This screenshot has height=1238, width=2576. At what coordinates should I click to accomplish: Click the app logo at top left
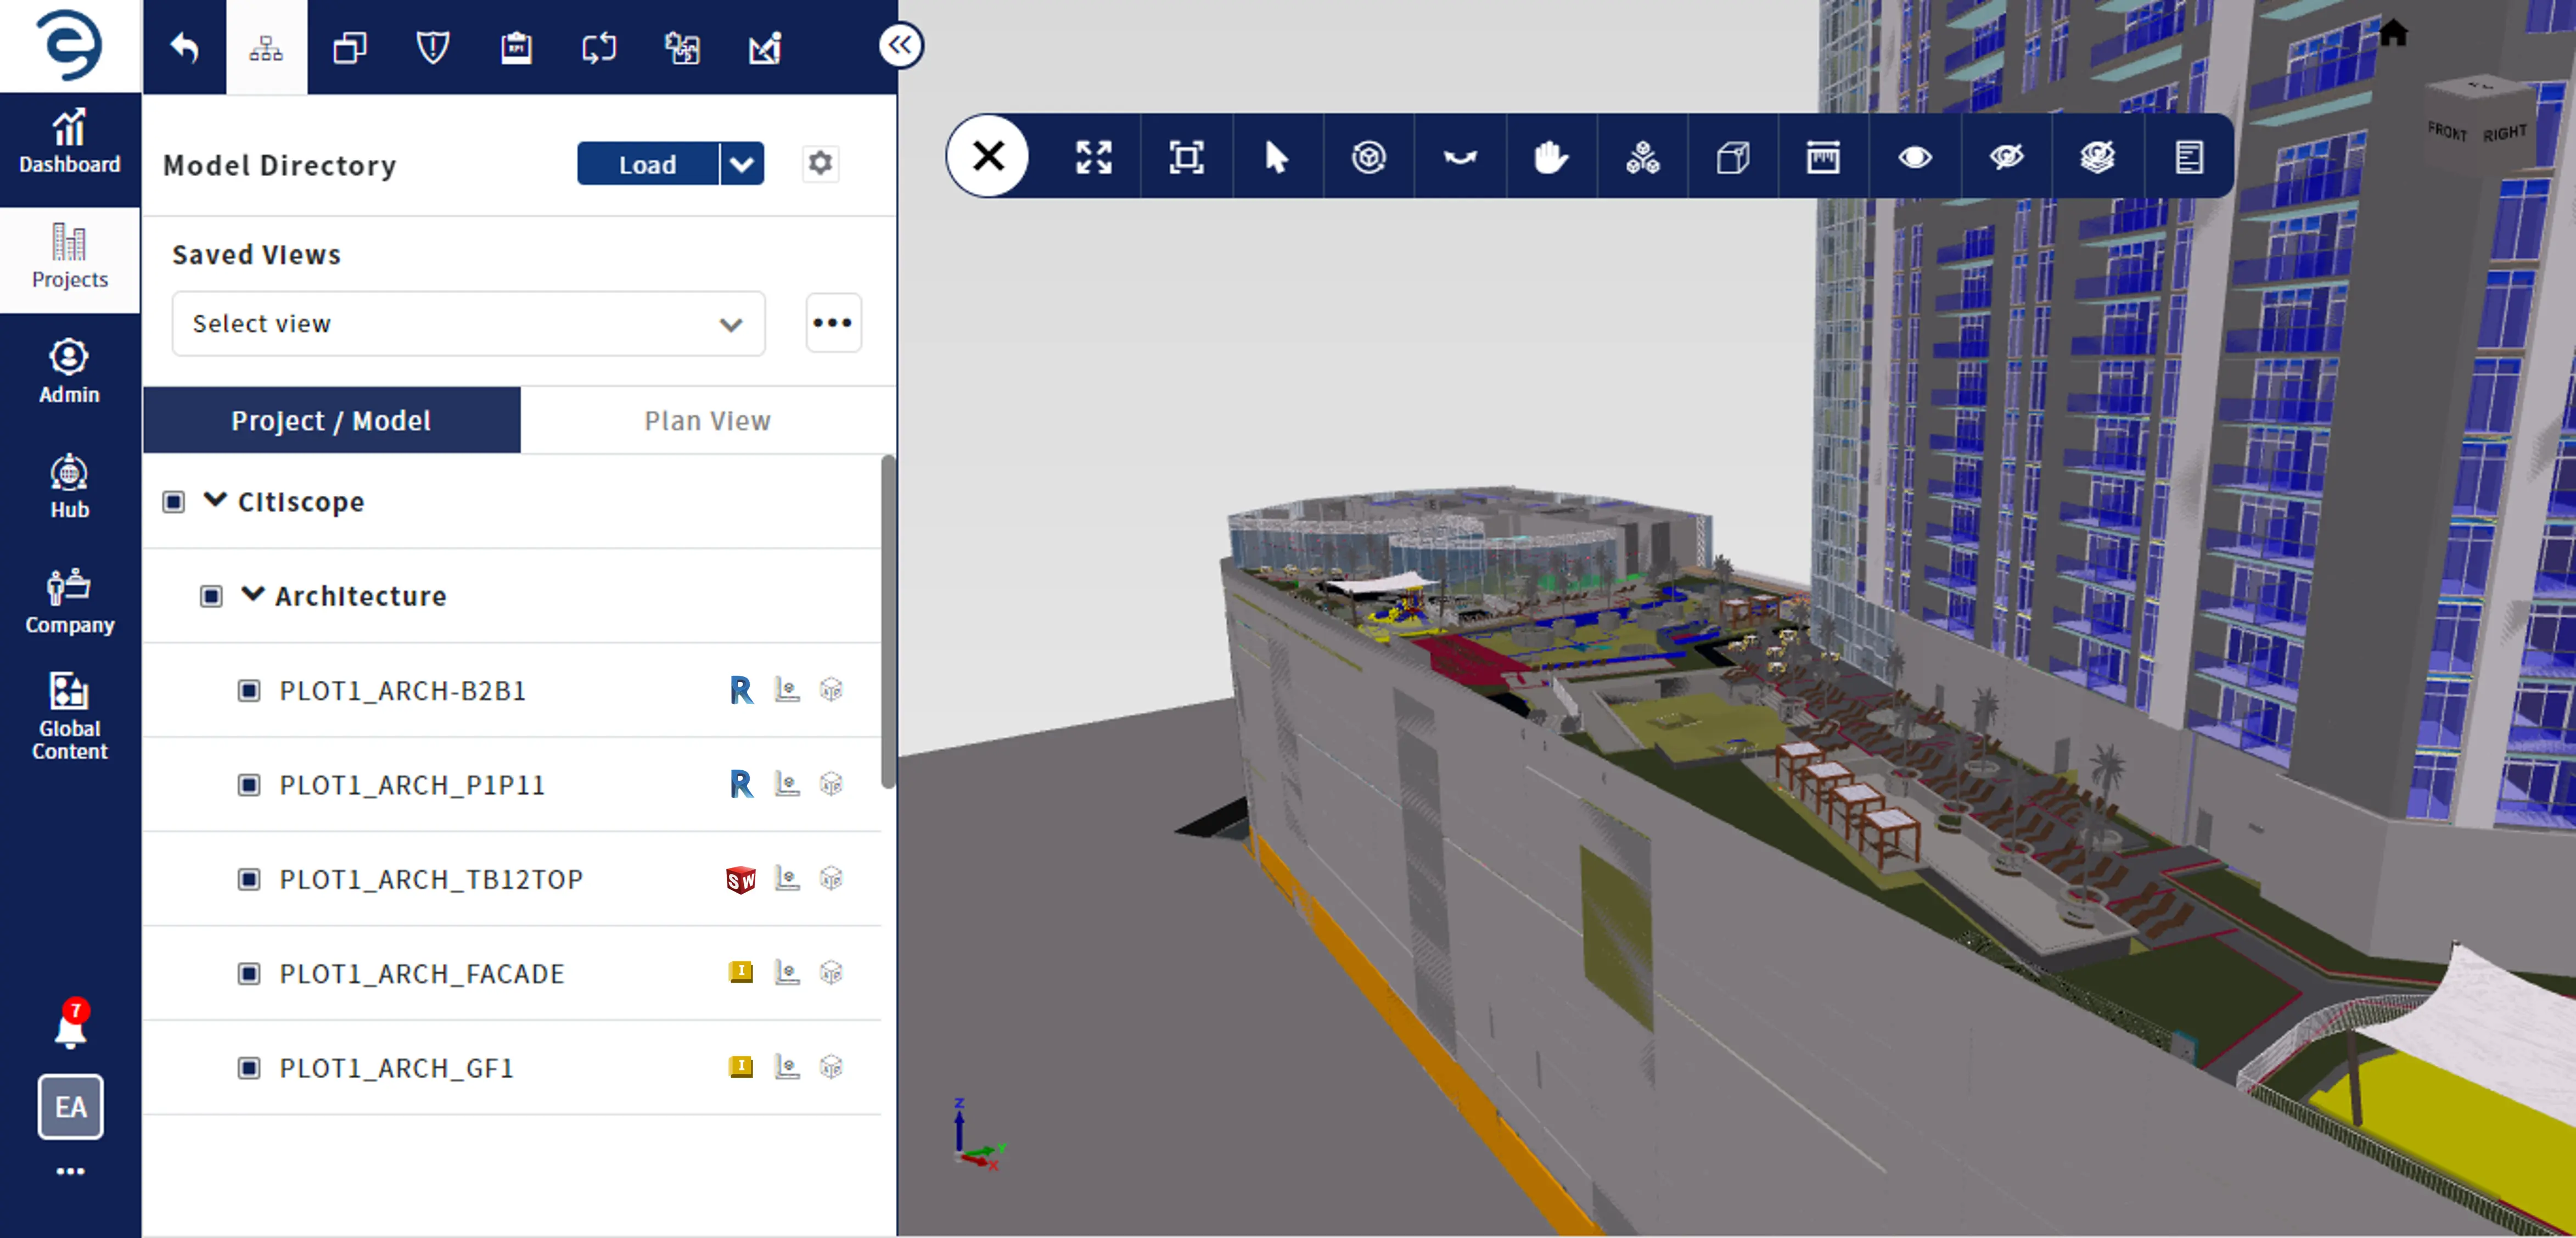tap(70, 45)
